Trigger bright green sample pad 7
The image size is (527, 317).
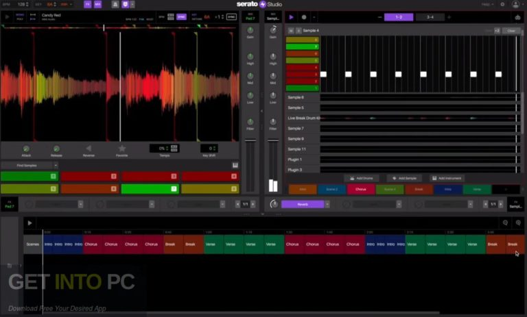[150, 189]
